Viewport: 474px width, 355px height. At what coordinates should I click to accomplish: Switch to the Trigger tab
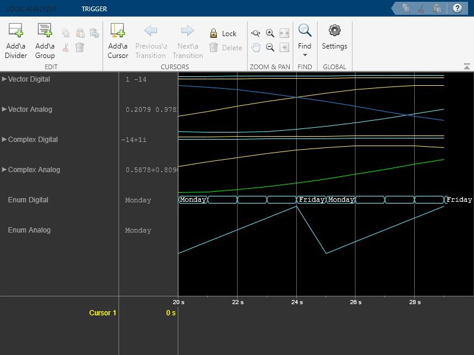94,9
